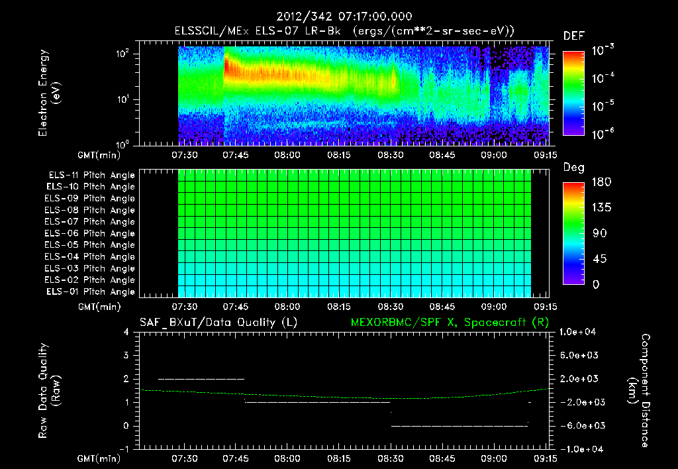Click the 0 value on Deg scale
This screenshot has width=678, height=469.
point(596,285)
